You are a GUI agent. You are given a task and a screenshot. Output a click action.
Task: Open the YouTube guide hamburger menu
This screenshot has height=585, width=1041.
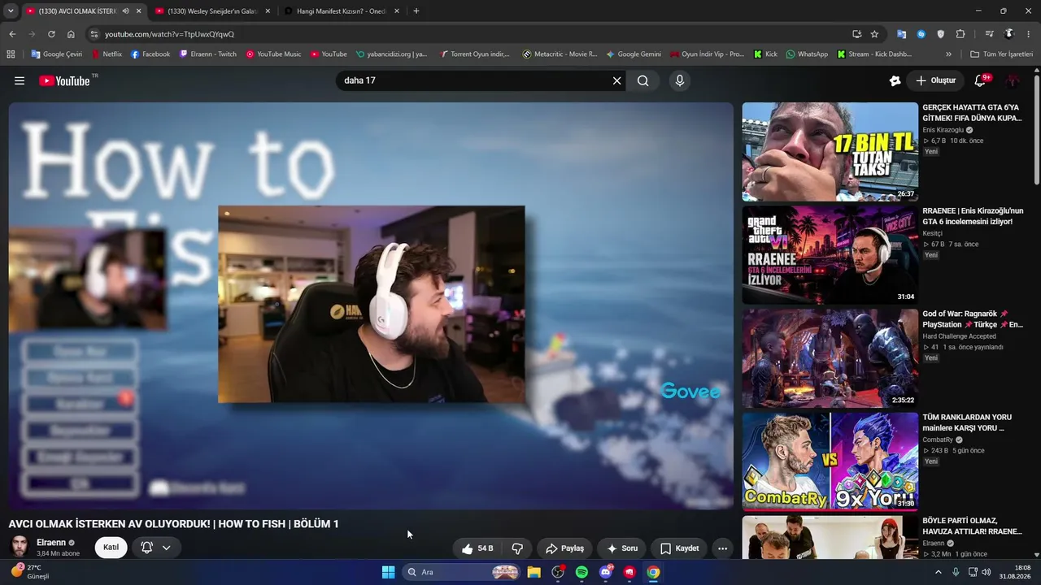tap(20, 80)
